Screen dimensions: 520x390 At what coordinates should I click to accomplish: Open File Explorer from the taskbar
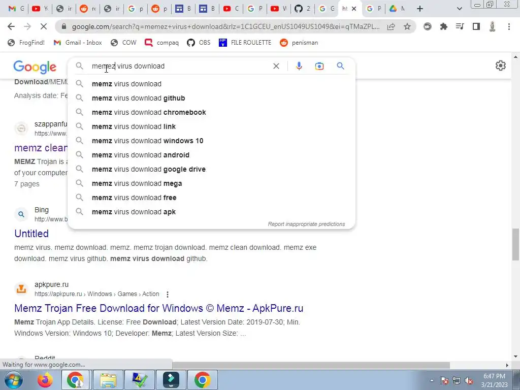(108, 380)
